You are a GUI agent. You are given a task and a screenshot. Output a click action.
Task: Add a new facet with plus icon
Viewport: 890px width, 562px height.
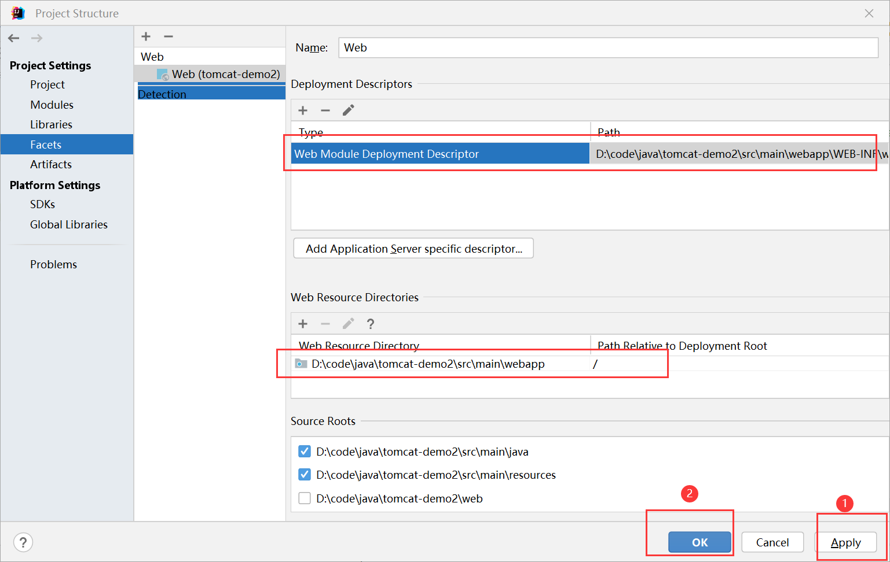(146, 36)
